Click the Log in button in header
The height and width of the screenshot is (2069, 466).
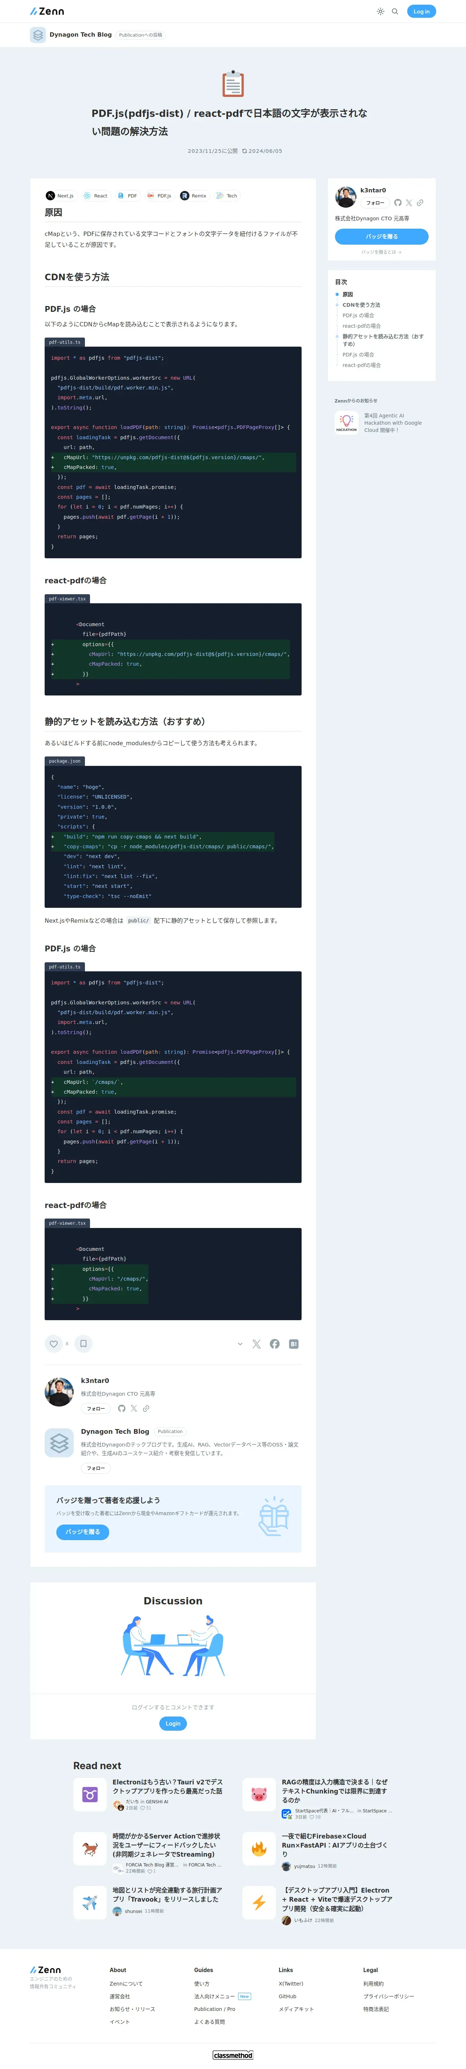click(421, 11)
